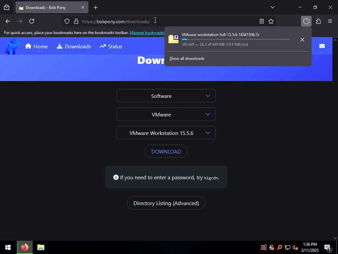The height and width of the screenshot is (254, 338).
Task: Open the tracking protection shield icon
Action: [67, 21]
